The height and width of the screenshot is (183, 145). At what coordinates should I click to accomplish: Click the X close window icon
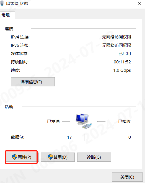139,3
